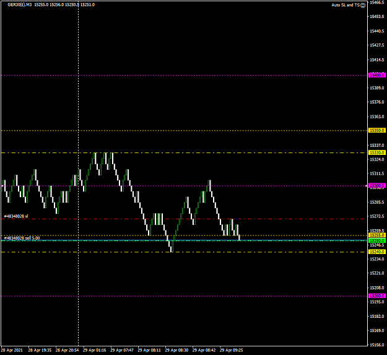The image size is (387, 355).
Task: Click the 15324.0 price scale value
Action: pos(377,159)
